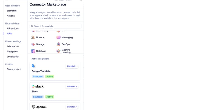Open Localization settings

[x=13, y=57]
